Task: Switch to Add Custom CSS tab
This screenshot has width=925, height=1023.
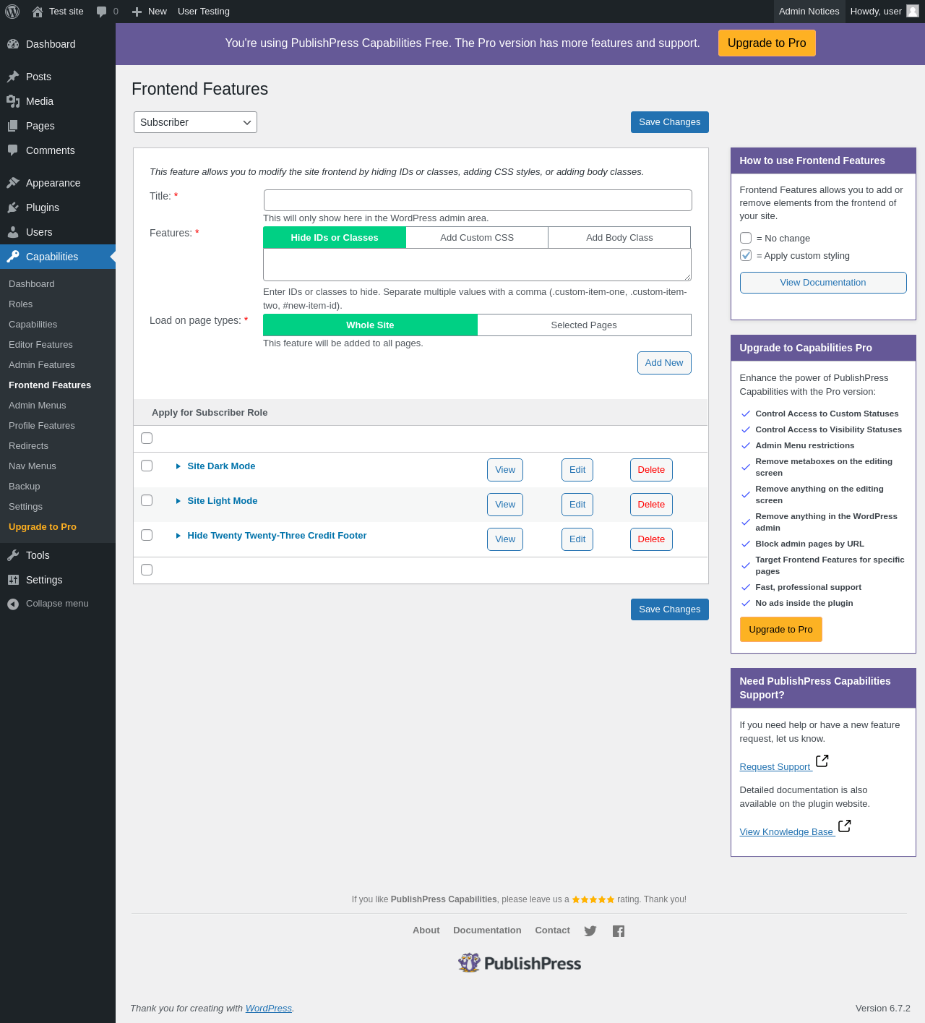Action: point(477,238)
